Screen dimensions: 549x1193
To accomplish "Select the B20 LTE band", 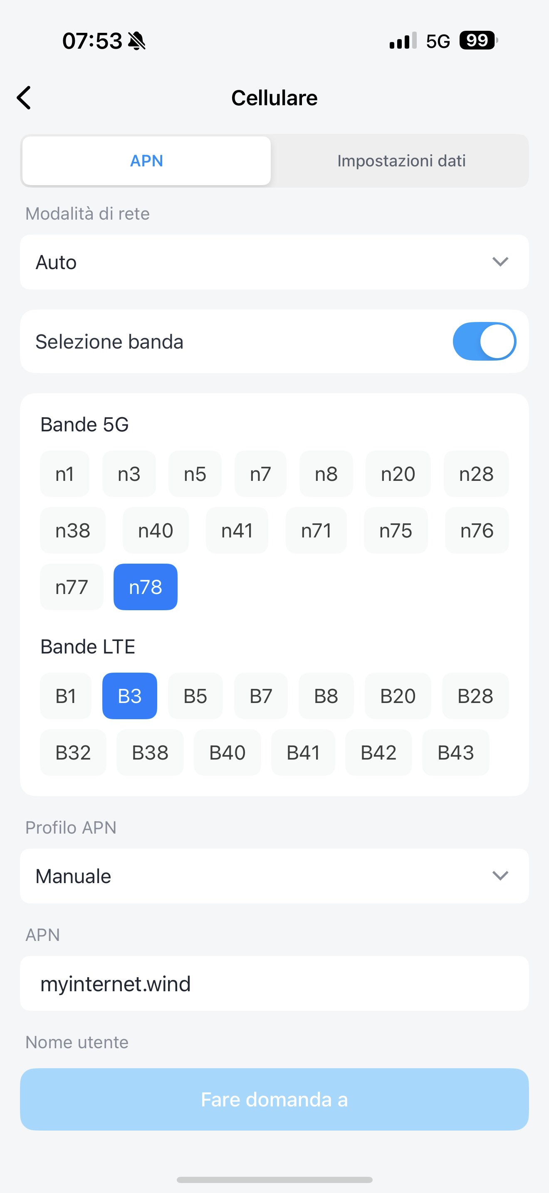I will pyautogui.click(x=398, y=696).
